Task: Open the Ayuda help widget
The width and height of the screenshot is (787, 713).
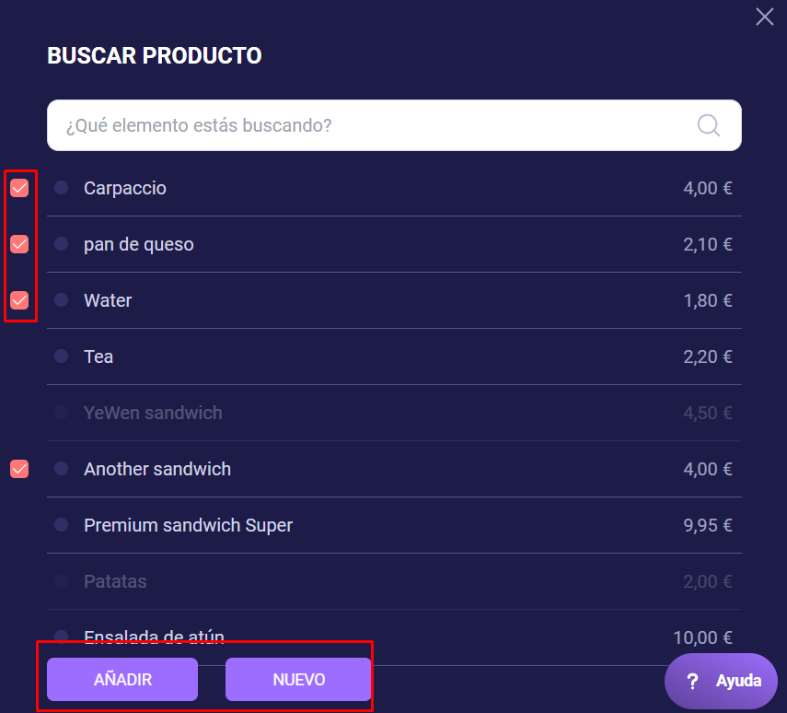Action: (721, 682)
